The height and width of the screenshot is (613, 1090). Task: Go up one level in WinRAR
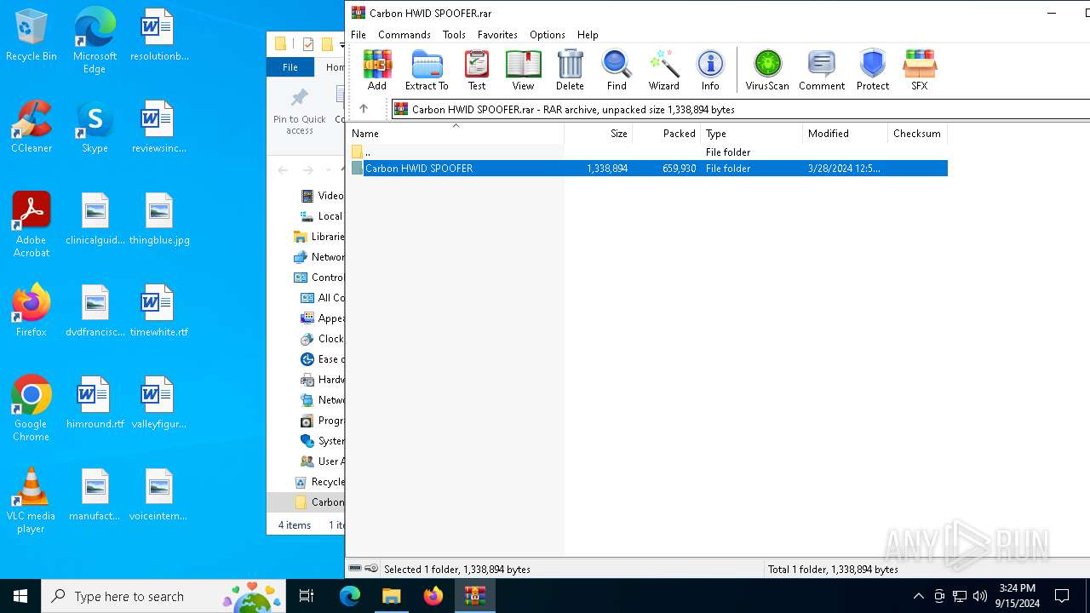pyautogui.click(x=364, y=109)
